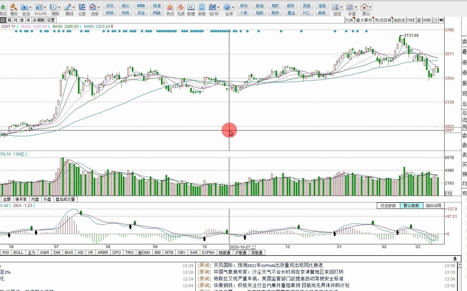
Task: Toggle the 预测 forecast overlay above chart
Action: (x=427, y=20)
